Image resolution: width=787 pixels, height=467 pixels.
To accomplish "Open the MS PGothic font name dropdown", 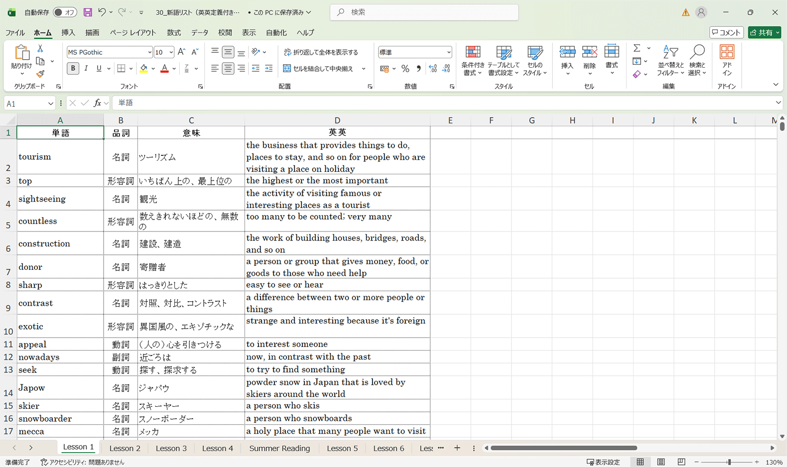I will [x=149, y=52].
